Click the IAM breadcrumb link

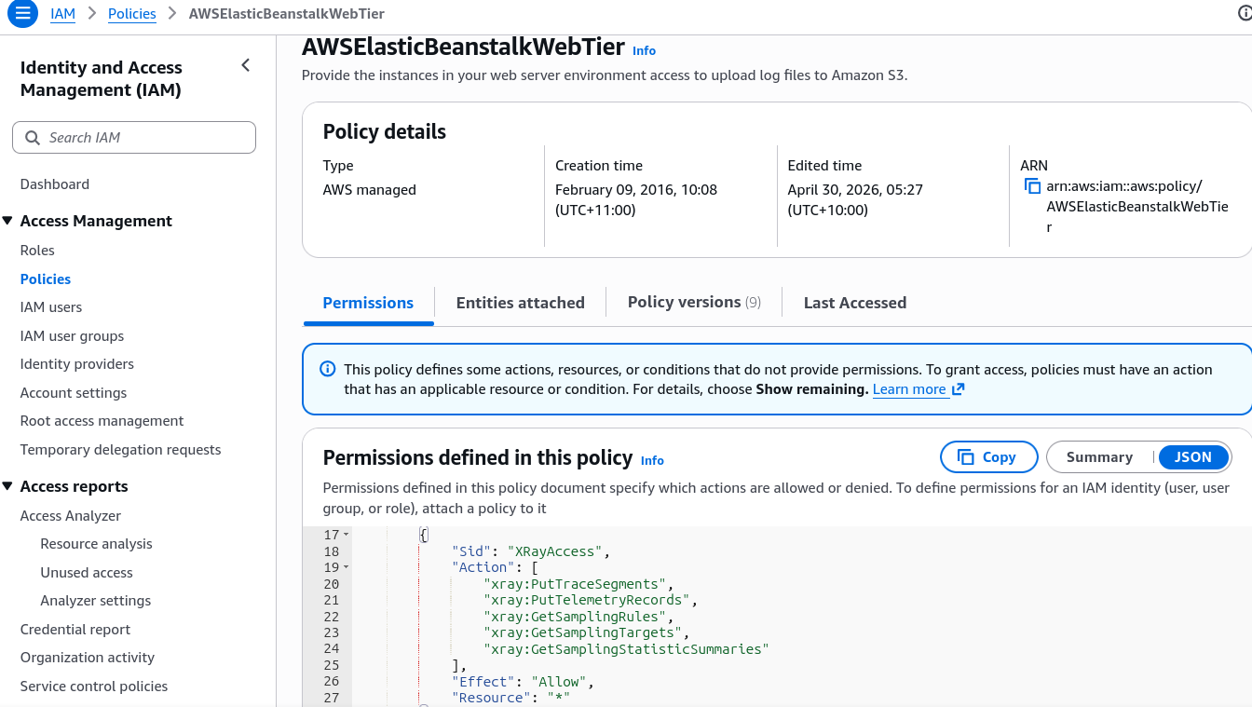[62, 14]
